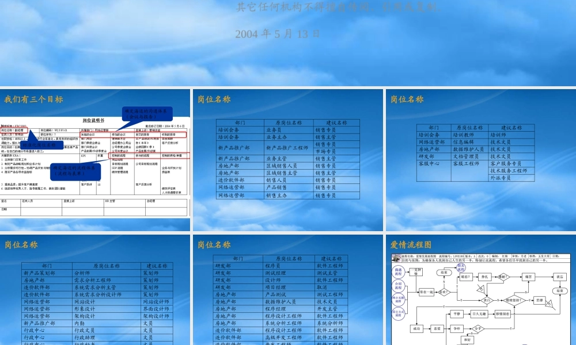Click the 爱情流程图 slide title

411,245
